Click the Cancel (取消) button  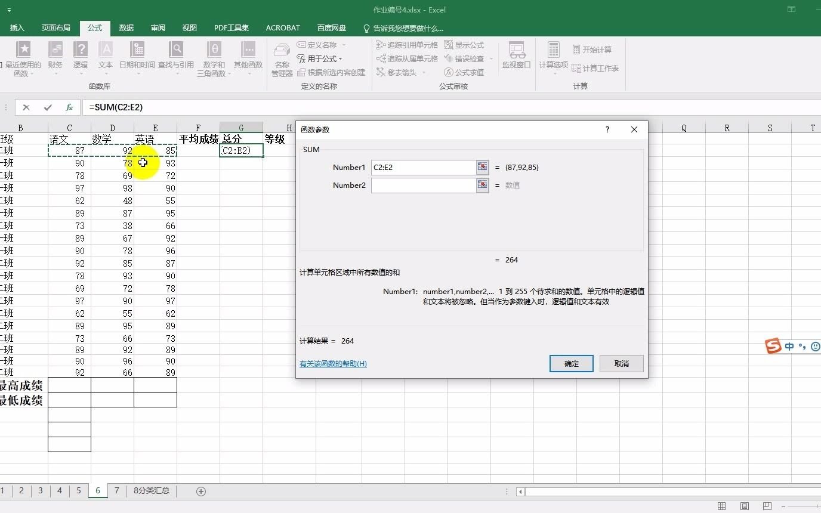(622, 363)
